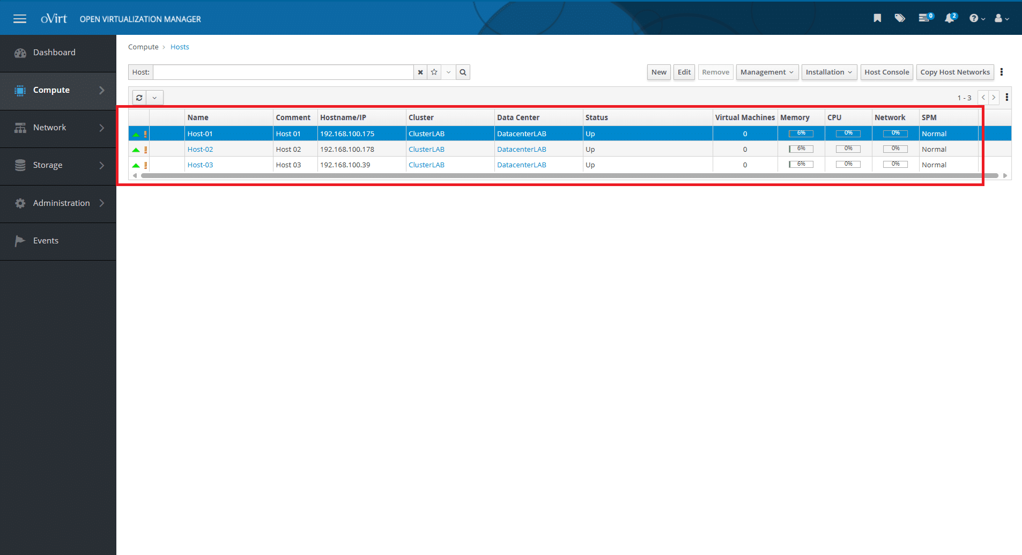The image size is (1022, 555).
Task: Refresh the hosts list
Action: [139, 98]
